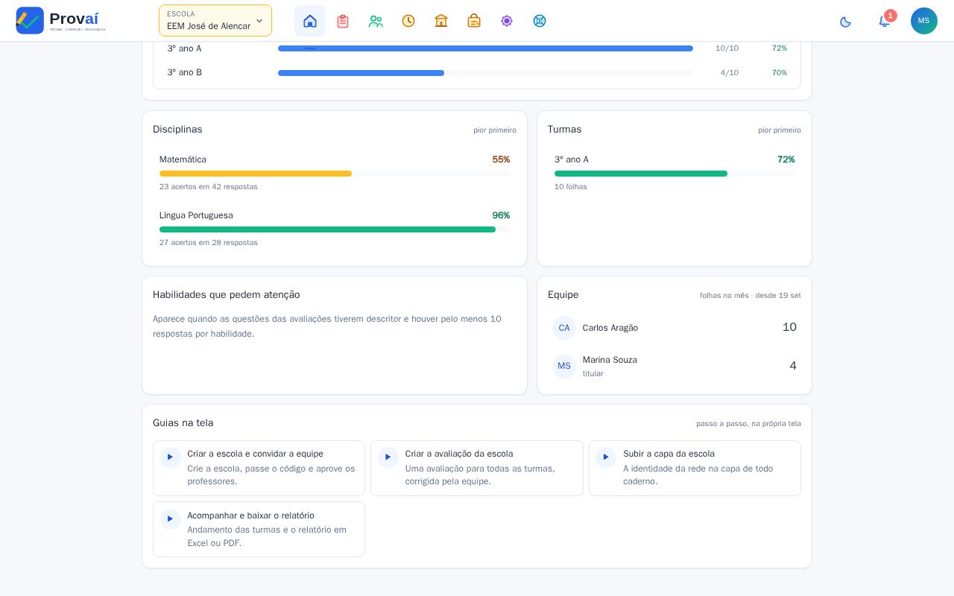Screen dimensions: 954x596
Task: Click Marina Souza's sheet count 4
Action: [793, 366]
